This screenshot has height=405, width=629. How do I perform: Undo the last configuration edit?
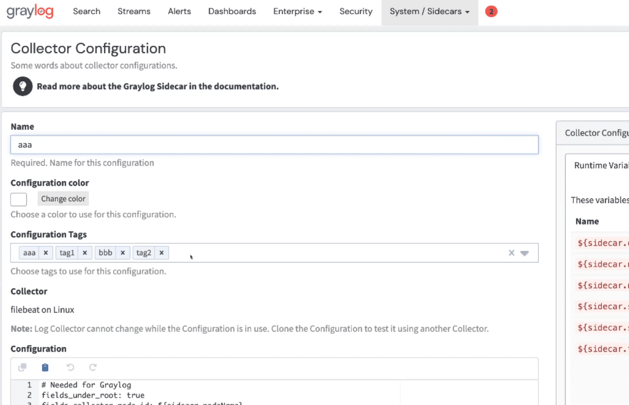click(70, 367)
